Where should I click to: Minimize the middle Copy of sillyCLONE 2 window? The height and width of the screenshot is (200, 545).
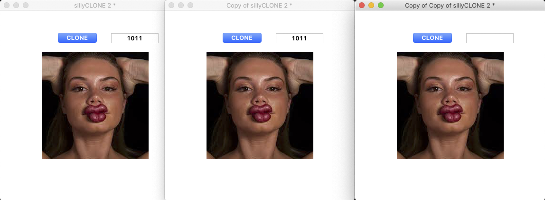point(181,5)
